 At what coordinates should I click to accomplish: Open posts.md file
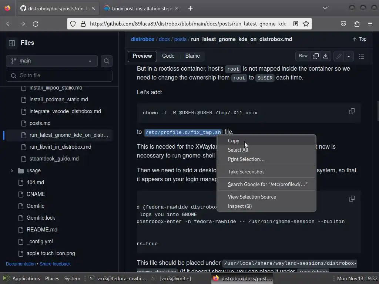point(40,123)
